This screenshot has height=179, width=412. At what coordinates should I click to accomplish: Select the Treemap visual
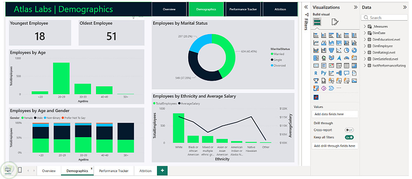[316, 58]
